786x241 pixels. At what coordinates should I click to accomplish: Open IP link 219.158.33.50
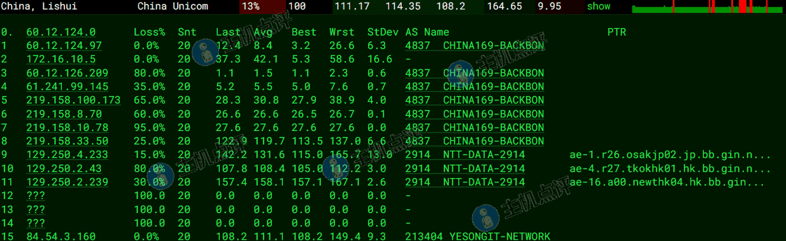click(x=68, y=141)
